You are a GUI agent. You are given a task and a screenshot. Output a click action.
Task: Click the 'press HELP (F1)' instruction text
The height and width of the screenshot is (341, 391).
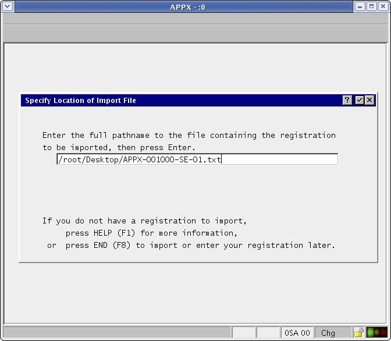click(151, 233)
